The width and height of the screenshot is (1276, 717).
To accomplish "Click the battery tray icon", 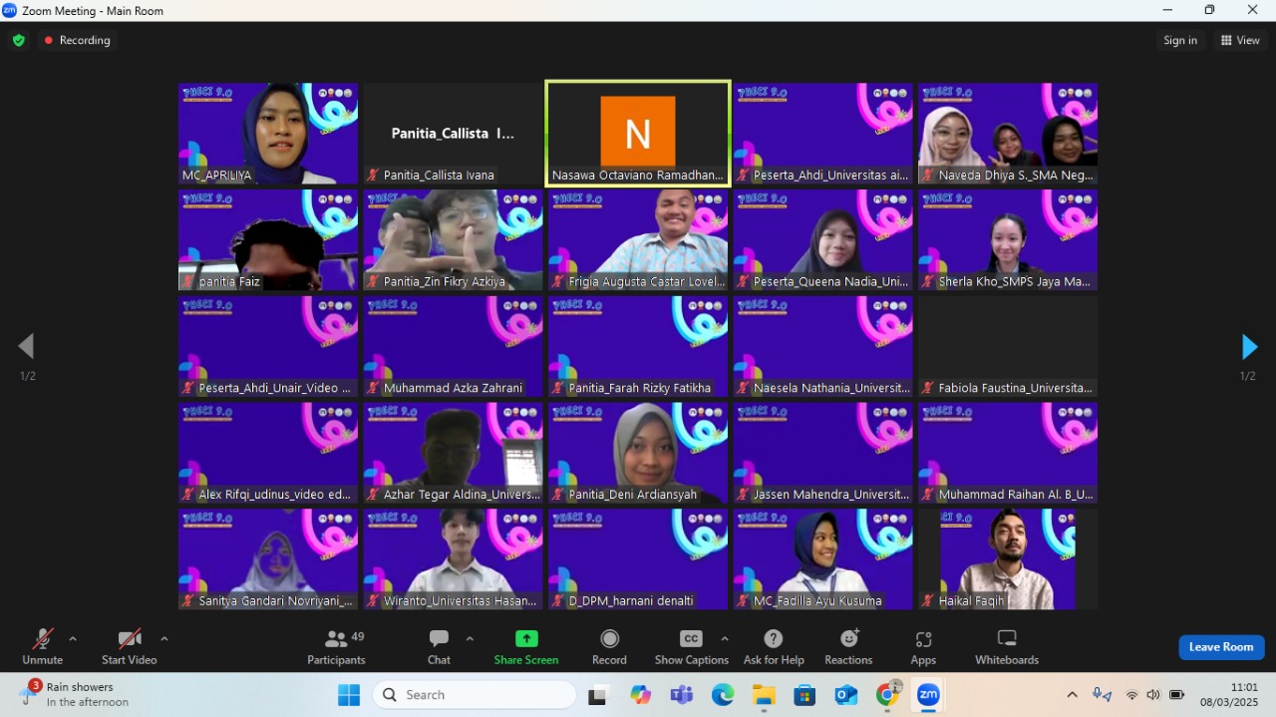I will (1177, 695).
